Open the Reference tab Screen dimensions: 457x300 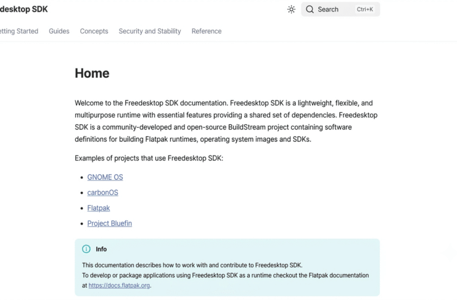coord(207,31)
